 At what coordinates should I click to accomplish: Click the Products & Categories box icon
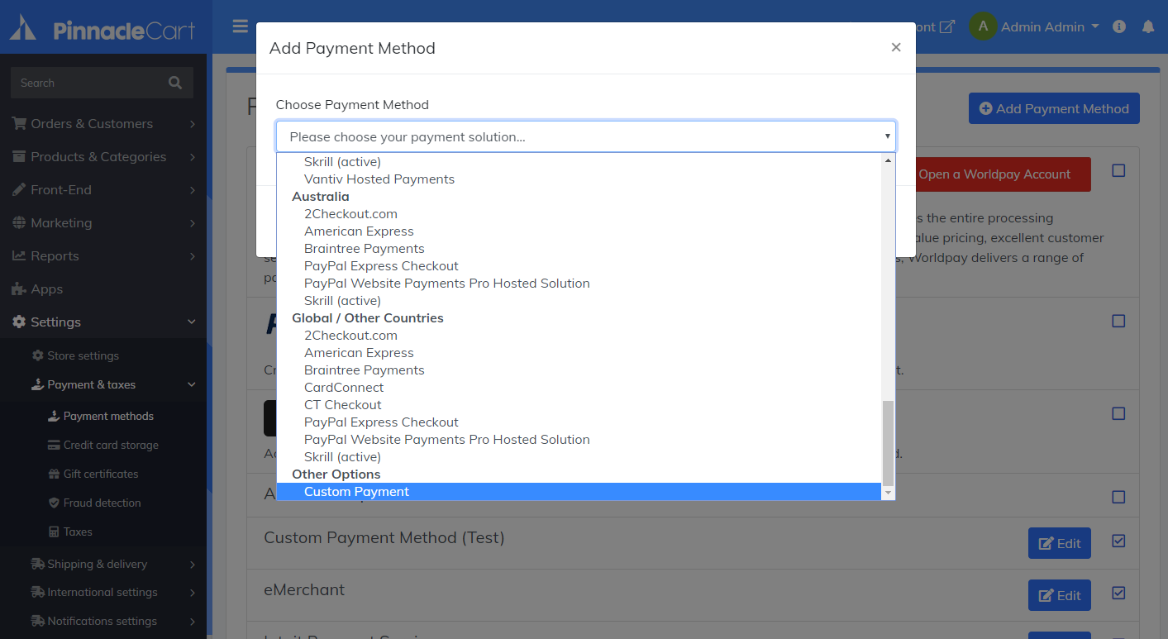pyautogui.click(x=19, y=156)
